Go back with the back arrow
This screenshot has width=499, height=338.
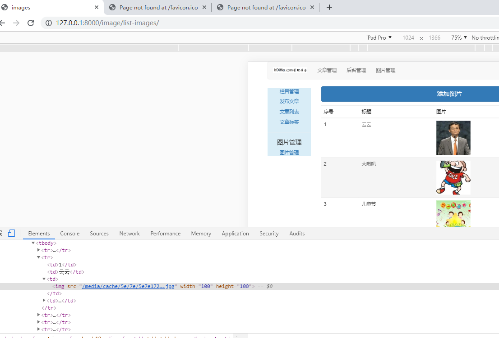[2, 23]
